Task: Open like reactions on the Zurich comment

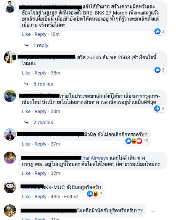Action: tap(160, 70)
